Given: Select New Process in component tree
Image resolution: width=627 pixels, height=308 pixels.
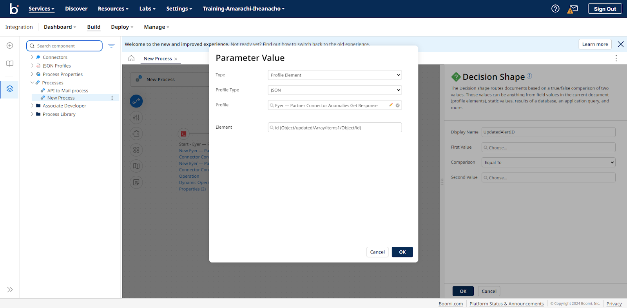Looking at the screenshot, I should click(61, 98).
